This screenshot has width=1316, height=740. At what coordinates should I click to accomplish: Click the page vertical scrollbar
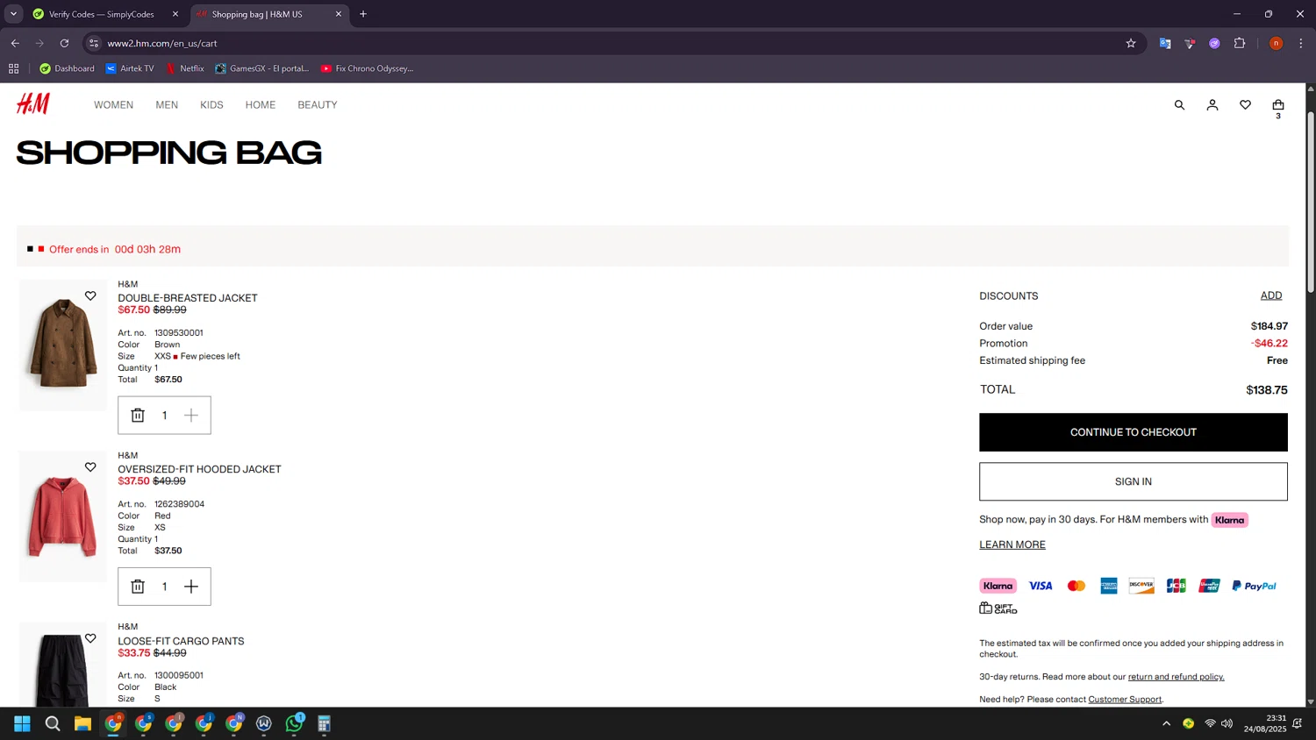pos(1311,202)
